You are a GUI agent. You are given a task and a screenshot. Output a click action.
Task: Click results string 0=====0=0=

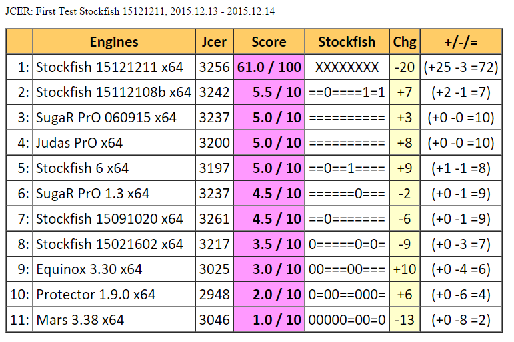[x=347, y=244]
